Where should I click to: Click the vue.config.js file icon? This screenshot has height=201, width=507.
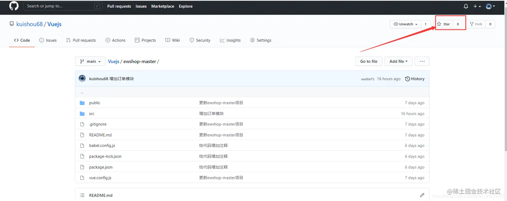click(82, 178)
